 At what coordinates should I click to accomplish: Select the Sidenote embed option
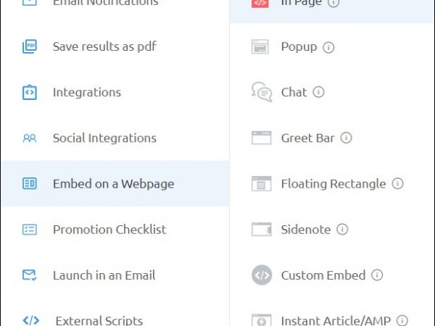coord(305,229)
